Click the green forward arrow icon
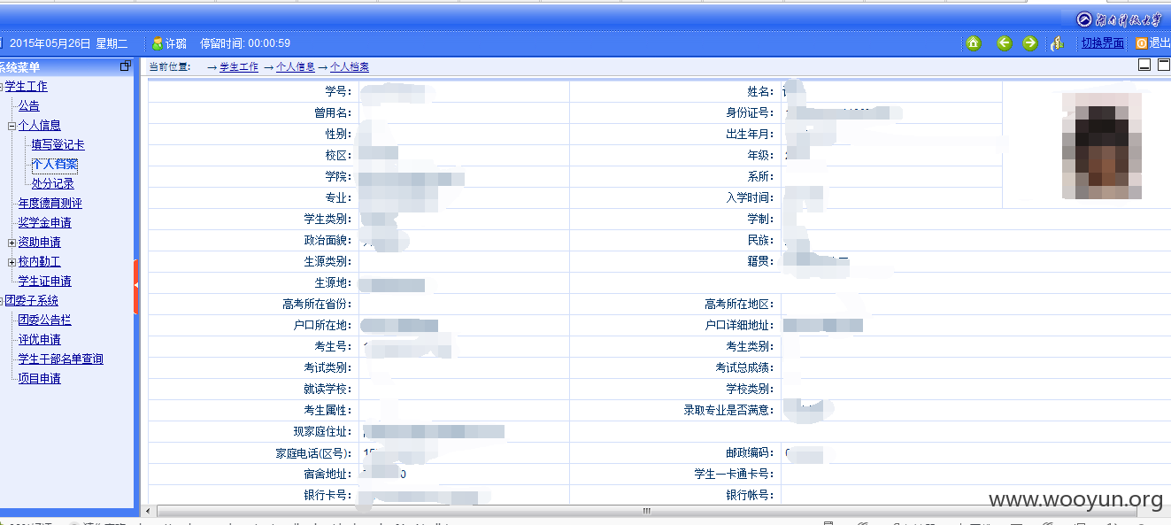This screenshot has height=525, width=1171. [x=1029, y=43]
